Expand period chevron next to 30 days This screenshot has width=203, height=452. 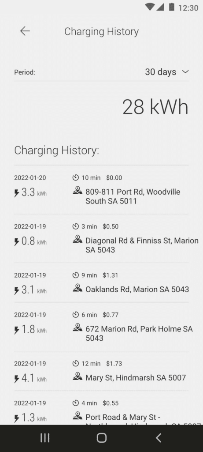(x=185, y=72)
